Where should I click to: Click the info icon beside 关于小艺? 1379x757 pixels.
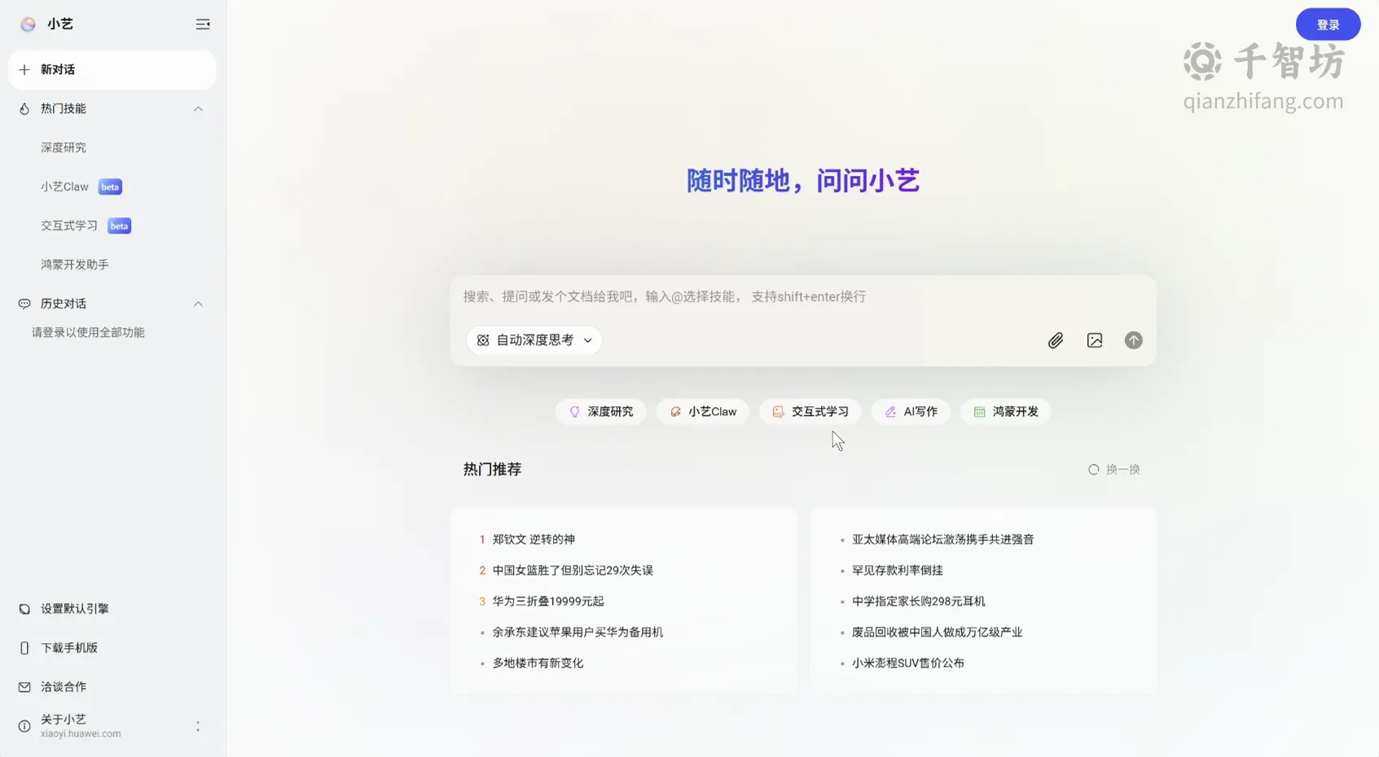[x=24, y=726]
